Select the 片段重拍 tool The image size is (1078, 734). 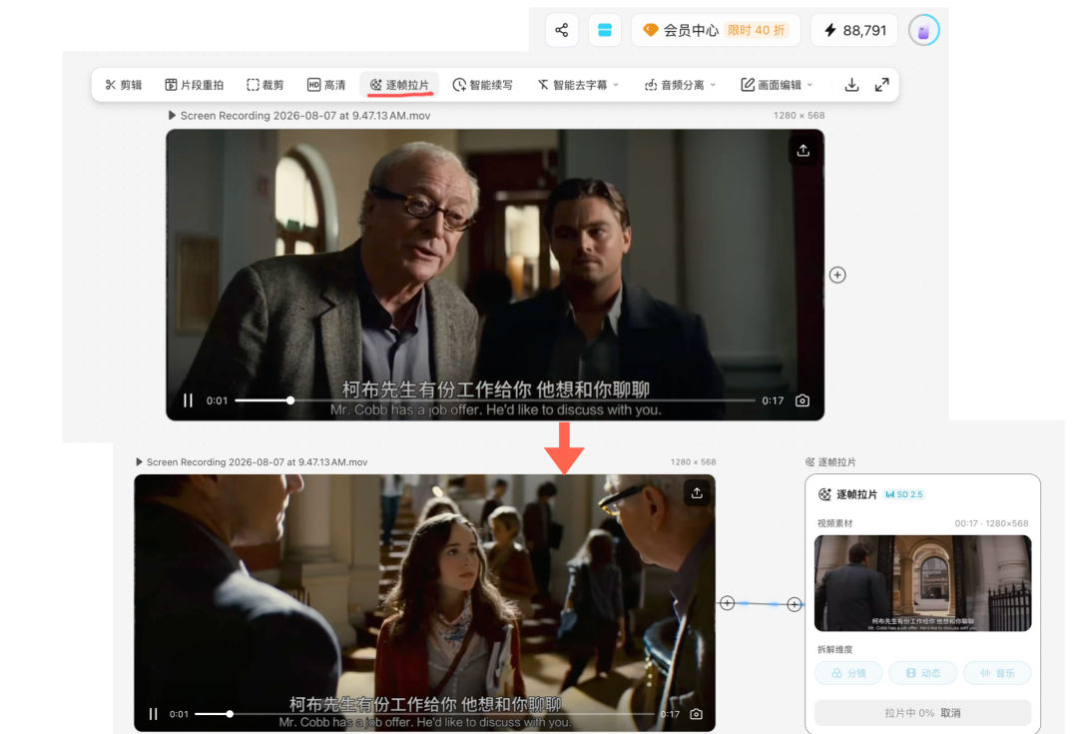click(x=195, y=85)
